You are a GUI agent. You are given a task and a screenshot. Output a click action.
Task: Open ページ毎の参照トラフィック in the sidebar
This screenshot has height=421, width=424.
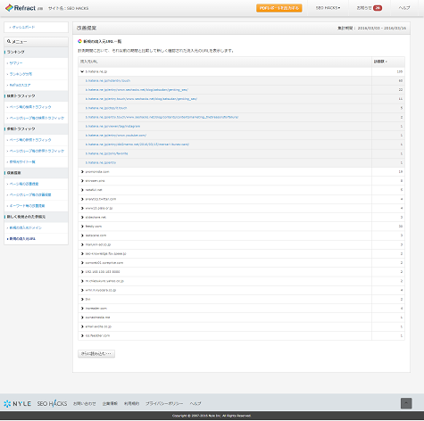(30, 140)
